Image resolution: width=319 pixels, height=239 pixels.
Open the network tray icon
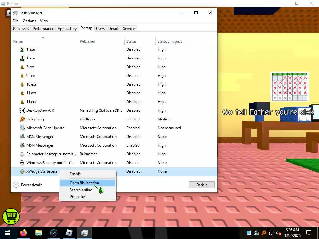pyautogui.click(x=271, y=233)
